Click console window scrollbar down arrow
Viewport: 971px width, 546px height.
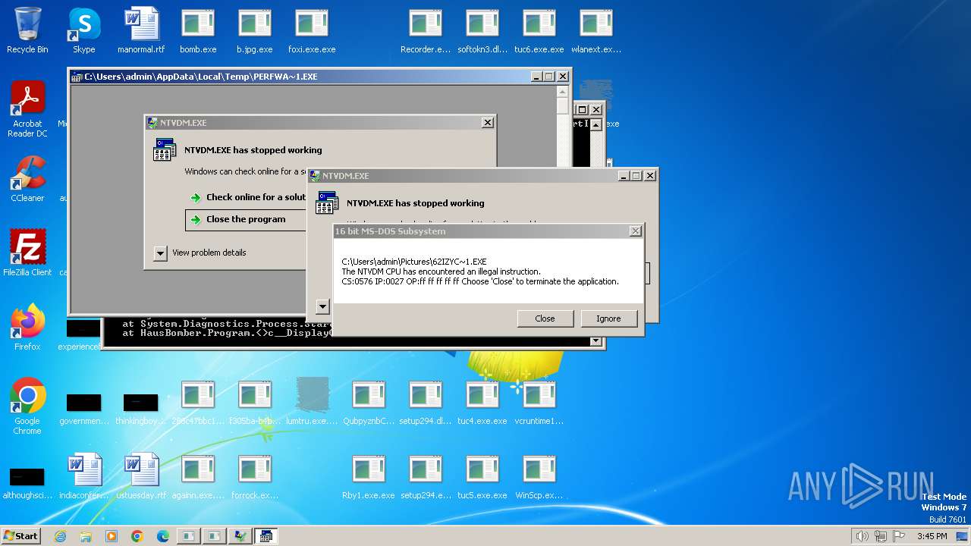(x=596, y=341)
